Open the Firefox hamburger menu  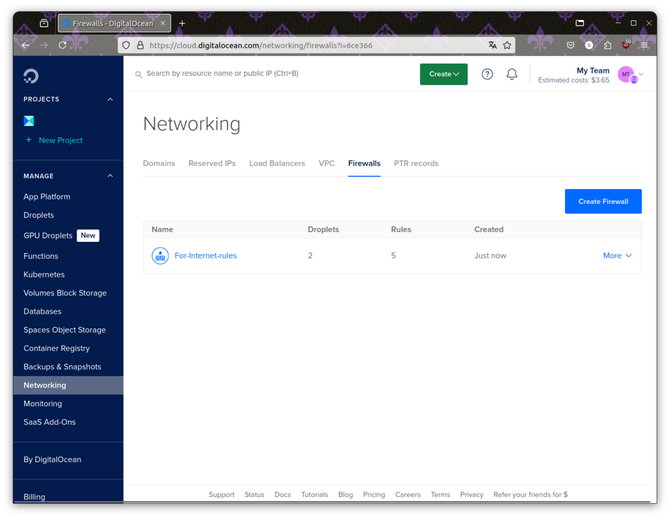(644, 45)
